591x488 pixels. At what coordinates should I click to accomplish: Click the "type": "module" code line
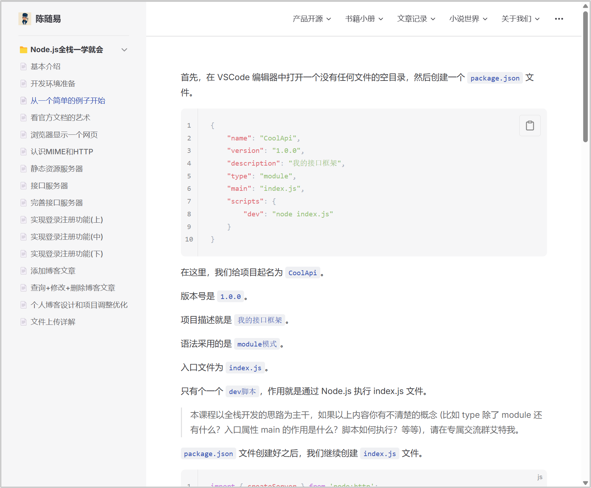pyautogui.click(x=261, y=176)
